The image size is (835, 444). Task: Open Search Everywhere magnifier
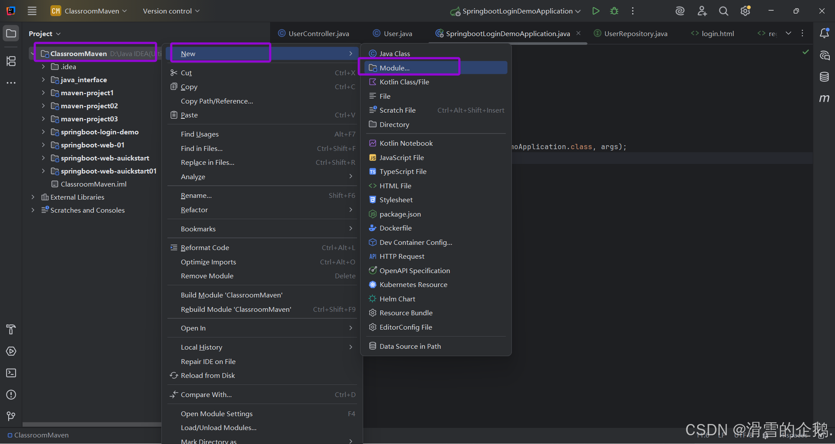(724, 11)
